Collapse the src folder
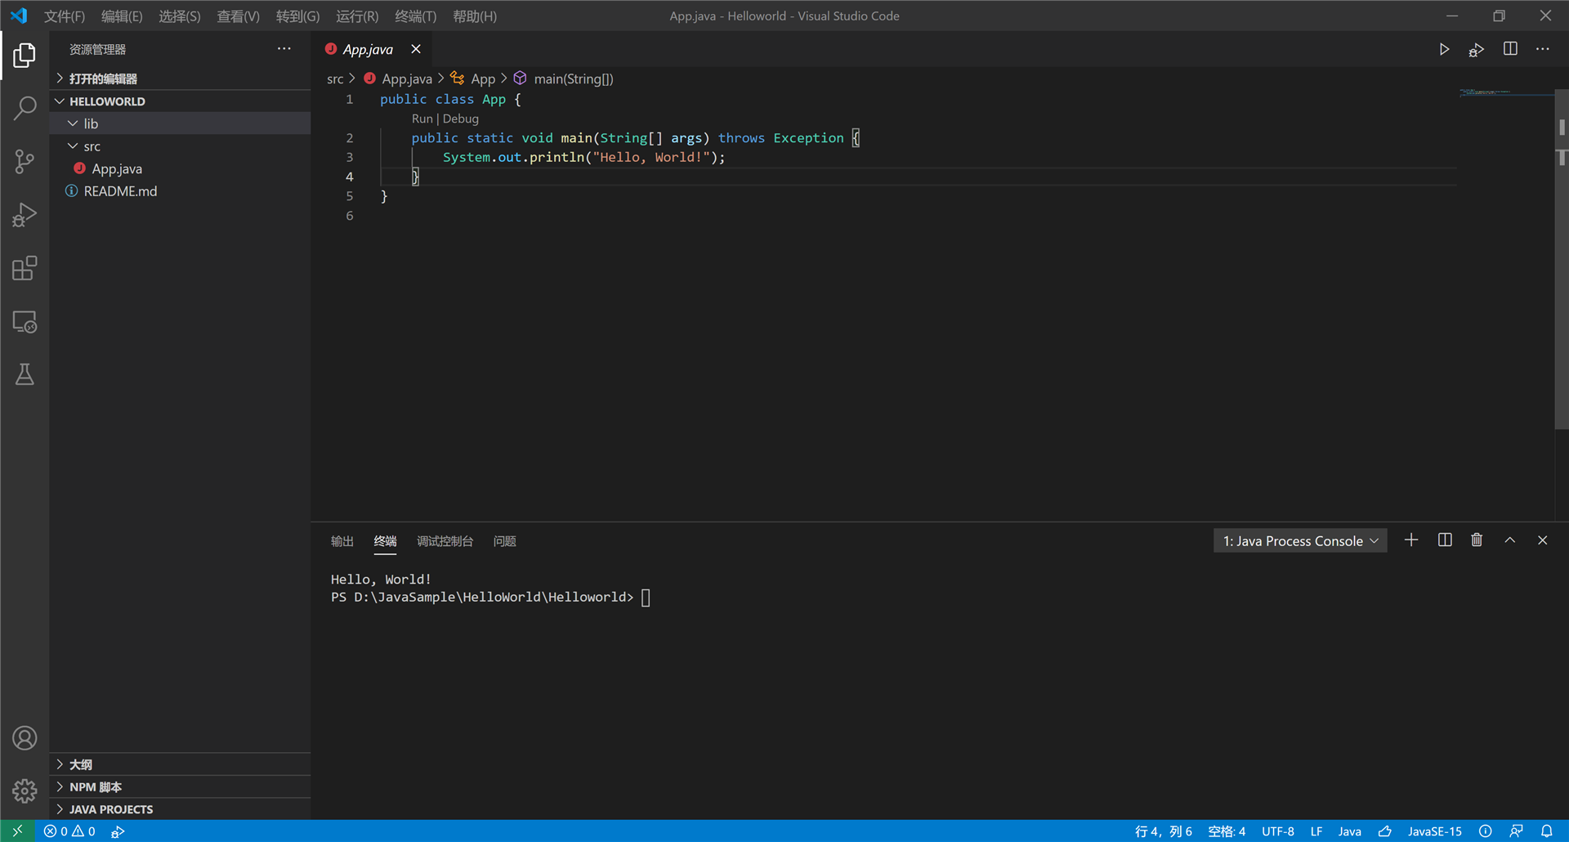 [x=180, y=146]
